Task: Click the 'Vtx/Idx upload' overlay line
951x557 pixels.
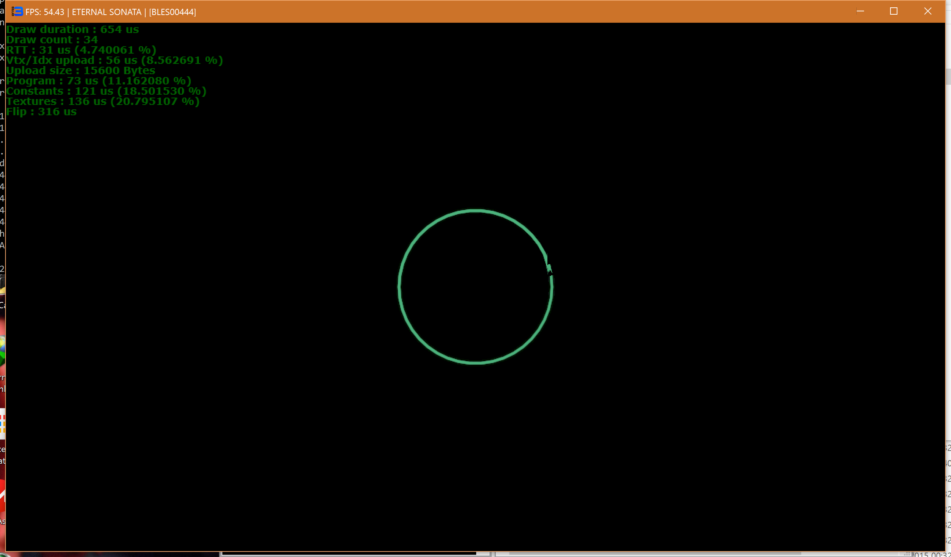Action: [114, 61]
